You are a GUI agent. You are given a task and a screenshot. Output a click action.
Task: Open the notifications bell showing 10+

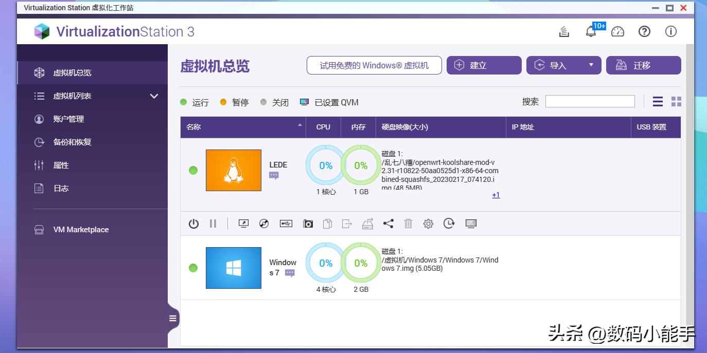591,31
